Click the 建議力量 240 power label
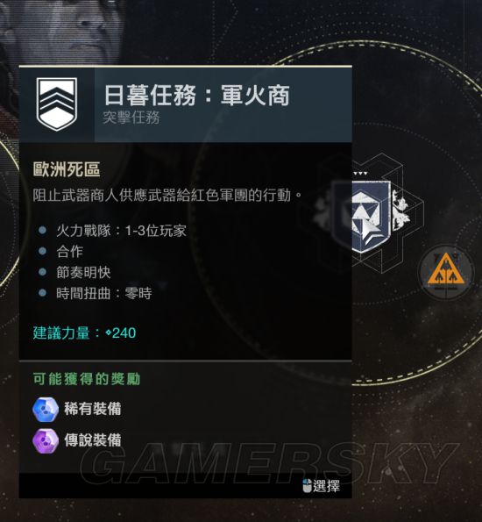482x522 pixels. point(84,333)
